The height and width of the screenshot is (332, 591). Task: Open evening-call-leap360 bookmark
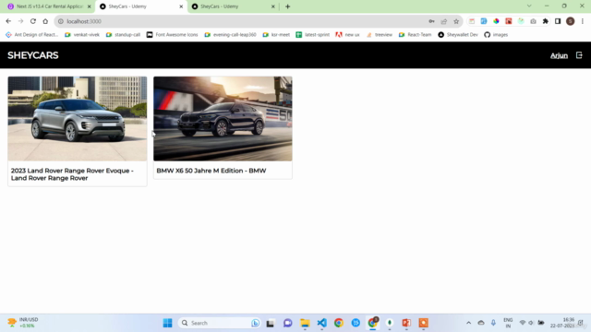pyautogui.click(x=230, y=35)
